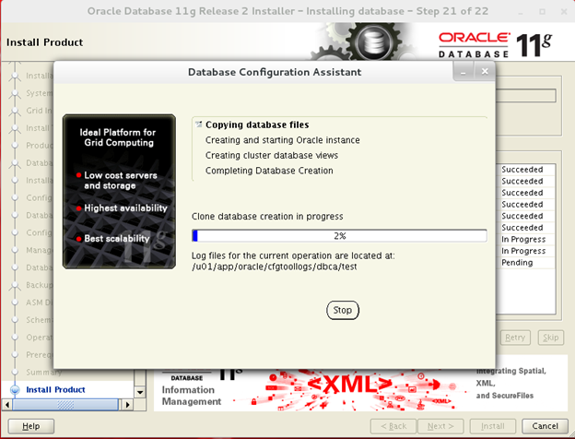Click the Stop button in Configuration Assistant
The width and height of the screenshot is (575, 439).
(x=343, y=310)
